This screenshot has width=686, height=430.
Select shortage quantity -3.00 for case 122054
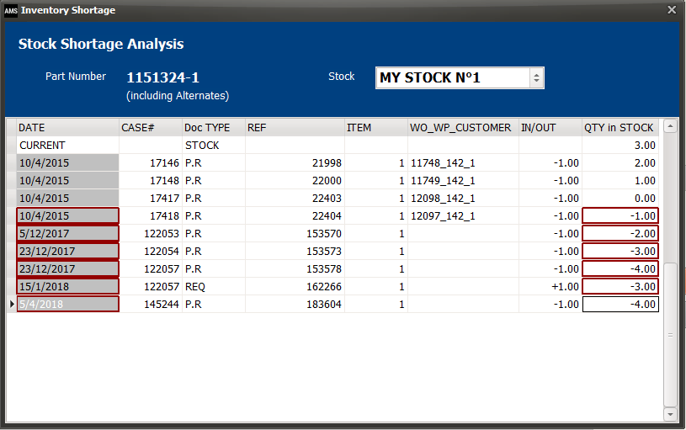(x=620, y=251)
